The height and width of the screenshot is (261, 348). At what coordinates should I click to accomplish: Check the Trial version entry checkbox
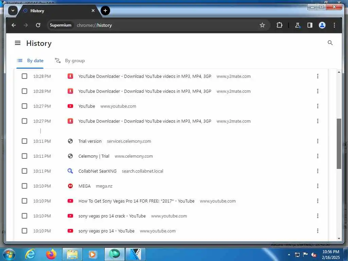point(24,141)
